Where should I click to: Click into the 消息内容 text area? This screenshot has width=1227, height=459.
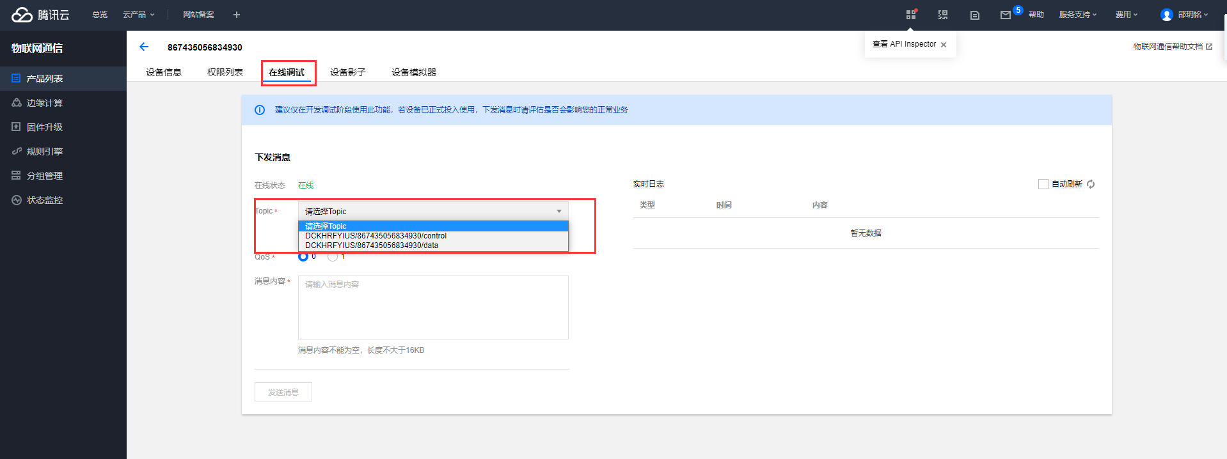pyautogui.click(x=433, y=307)
